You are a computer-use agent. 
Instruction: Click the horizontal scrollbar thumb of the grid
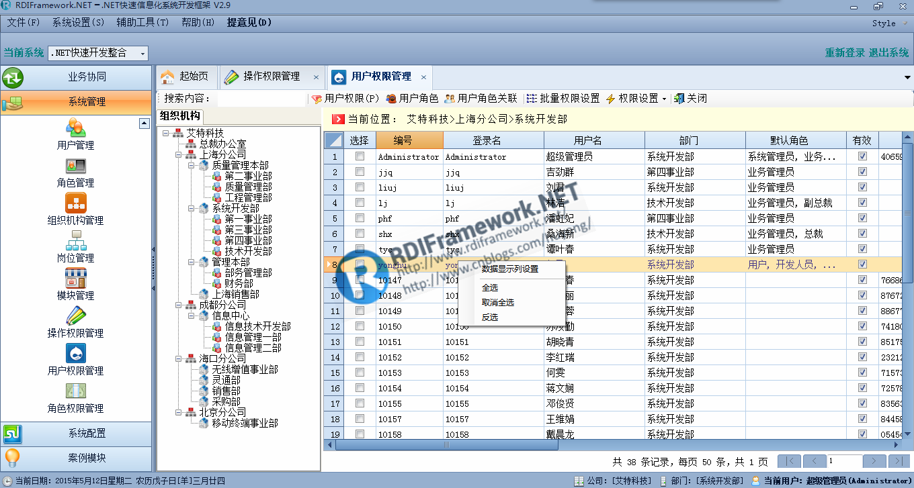tap(446, 445)
